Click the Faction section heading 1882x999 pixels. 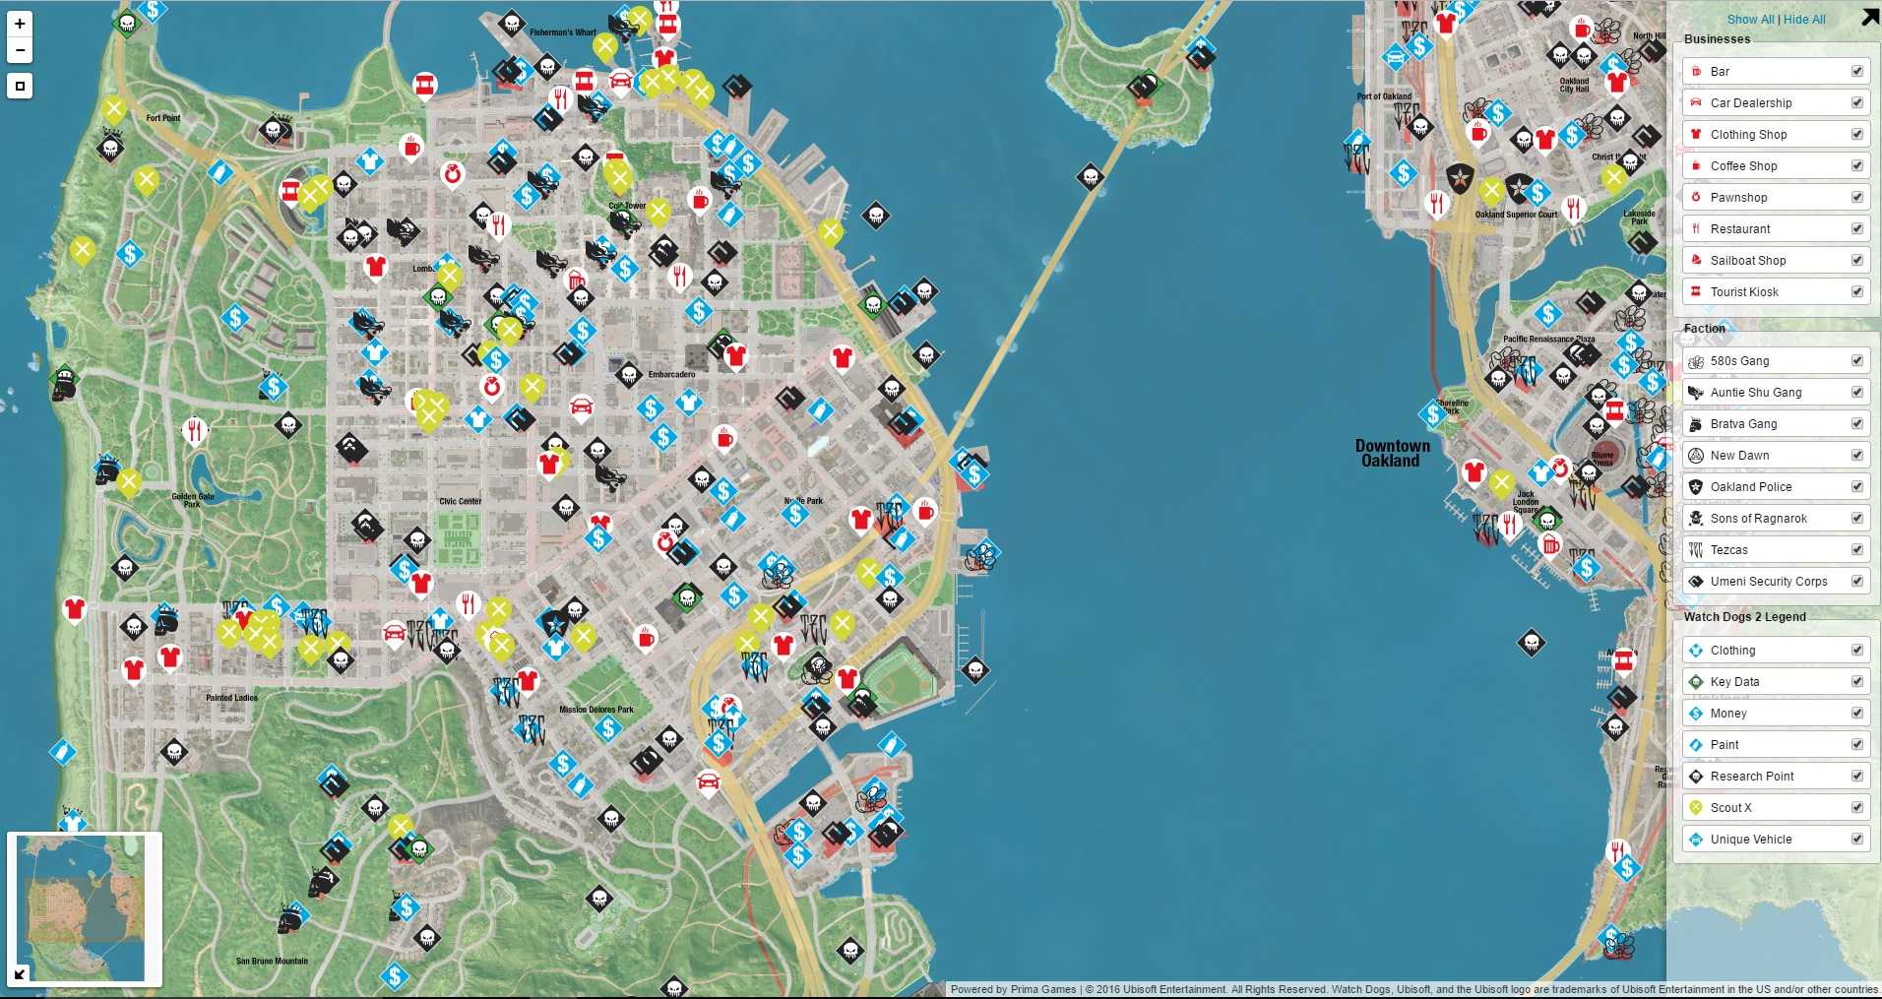tap(1704, 329)
